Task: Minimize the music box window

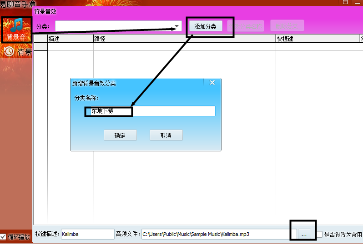Action: 357,2
